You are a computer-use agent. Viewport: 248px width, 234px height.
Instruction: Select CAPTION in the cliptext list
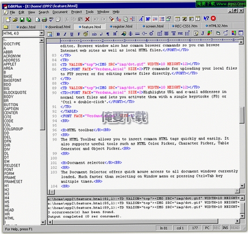(12, 109)
